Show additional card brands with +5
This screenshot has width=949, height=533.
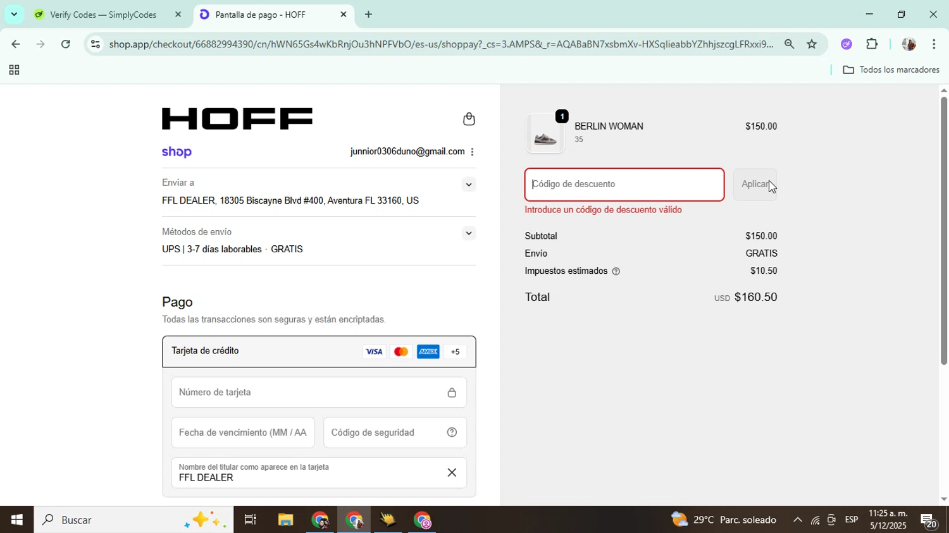455,352
